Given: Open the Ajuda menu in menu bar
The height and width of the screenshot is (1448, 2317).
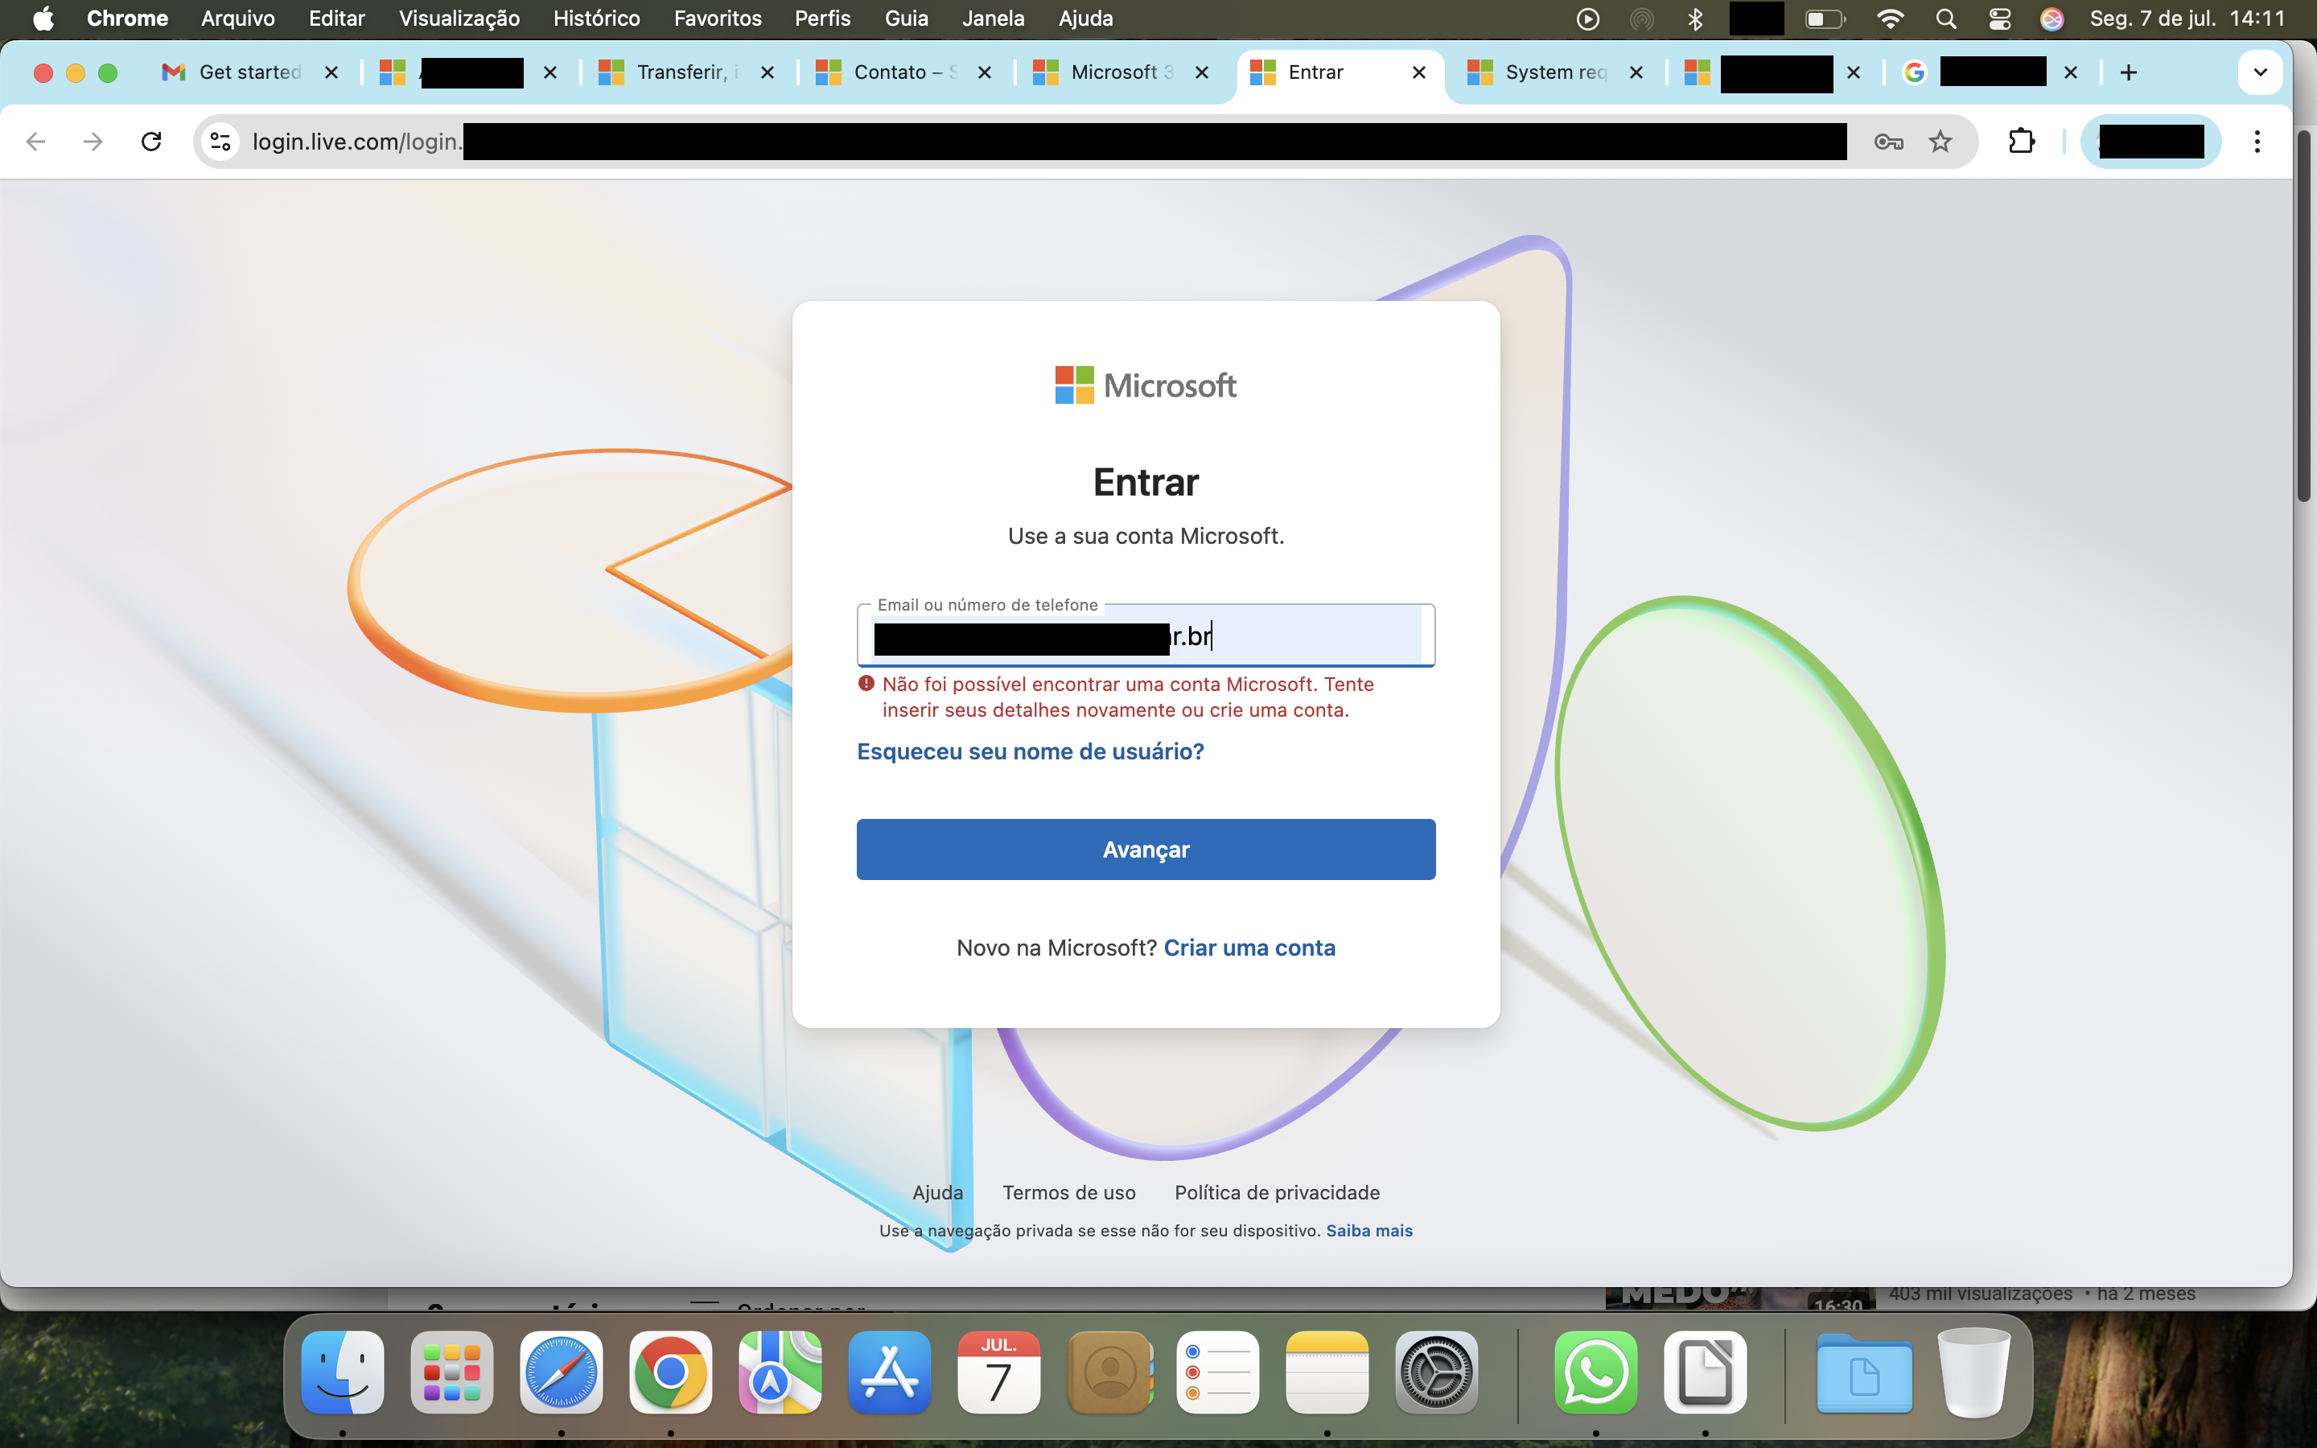Looking at the screenshot, I should [x=1086, y=19].
